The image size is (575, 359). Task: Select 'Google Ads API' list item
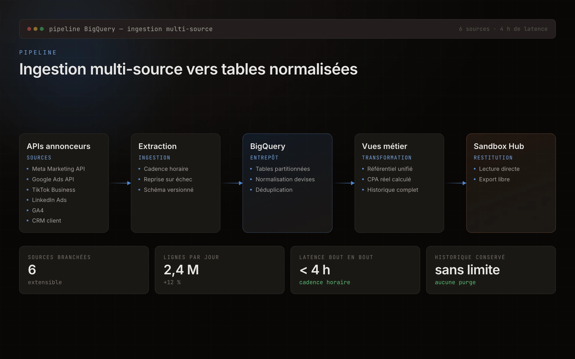pyautogui.click(x=53, y=179)
